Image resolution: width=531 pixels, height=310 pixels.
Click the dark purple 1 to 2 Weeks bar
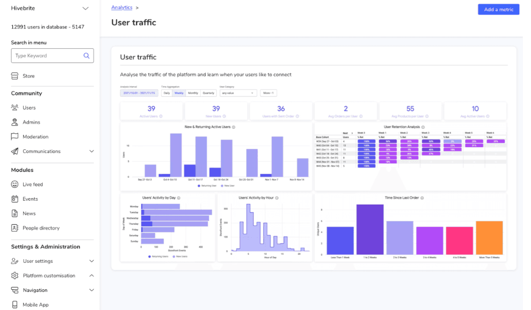[x=370, y=229]
